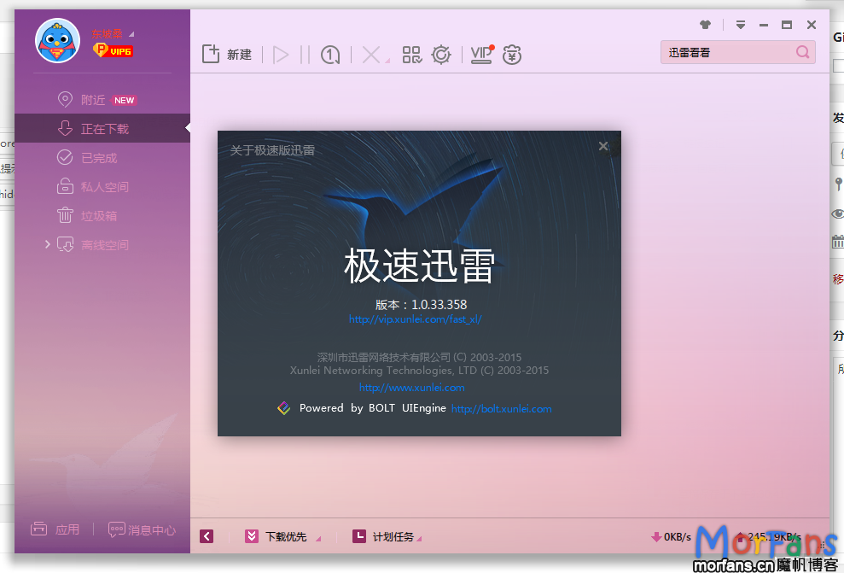Screen dimensions: 844x573
Task: Click the NEW badge beside 附近
Action: pyautogui.click(x=125, y=100)
